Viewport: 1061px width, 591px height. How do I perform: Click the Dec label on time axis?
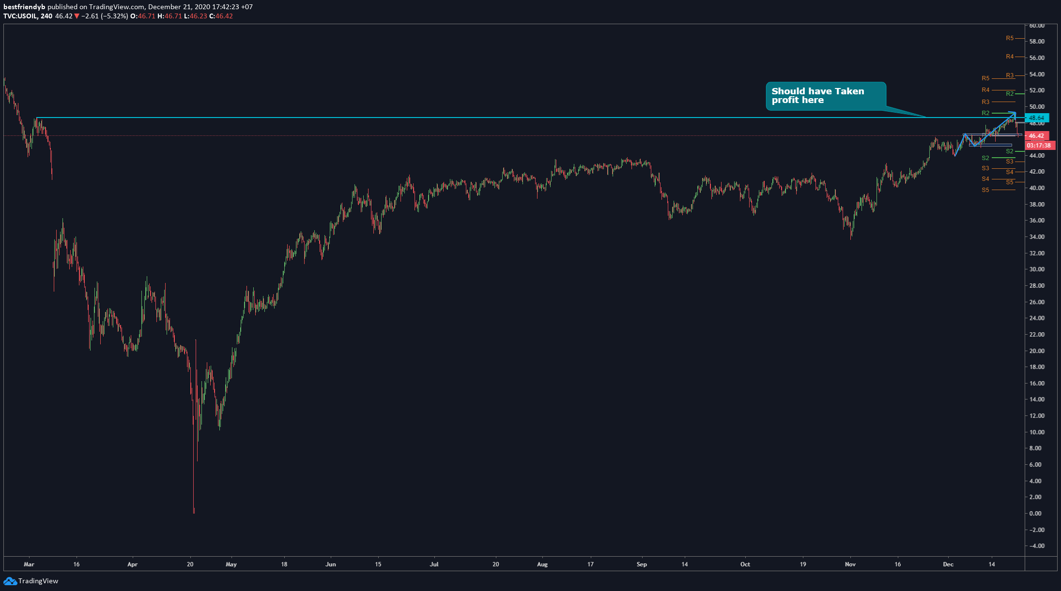(x=948, y=564)
